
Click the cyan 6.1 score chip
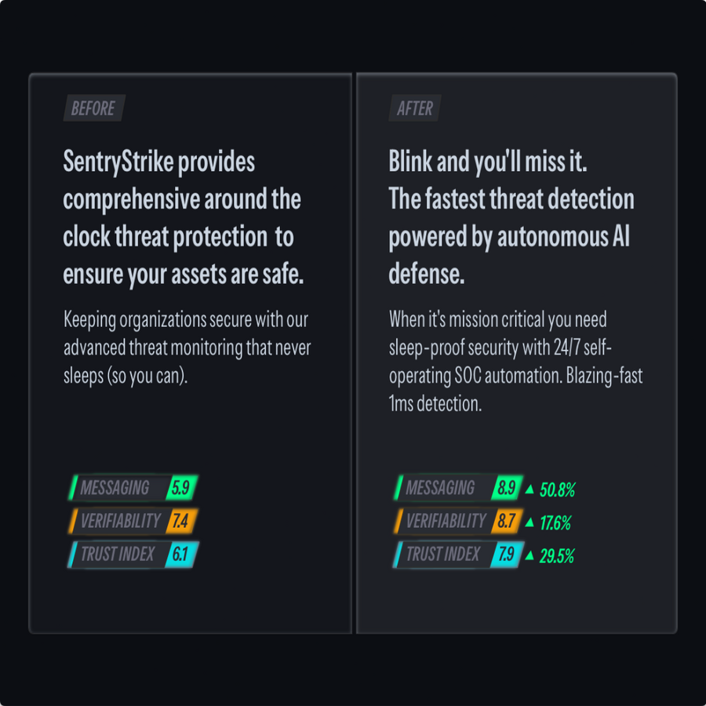click(180, 554)
